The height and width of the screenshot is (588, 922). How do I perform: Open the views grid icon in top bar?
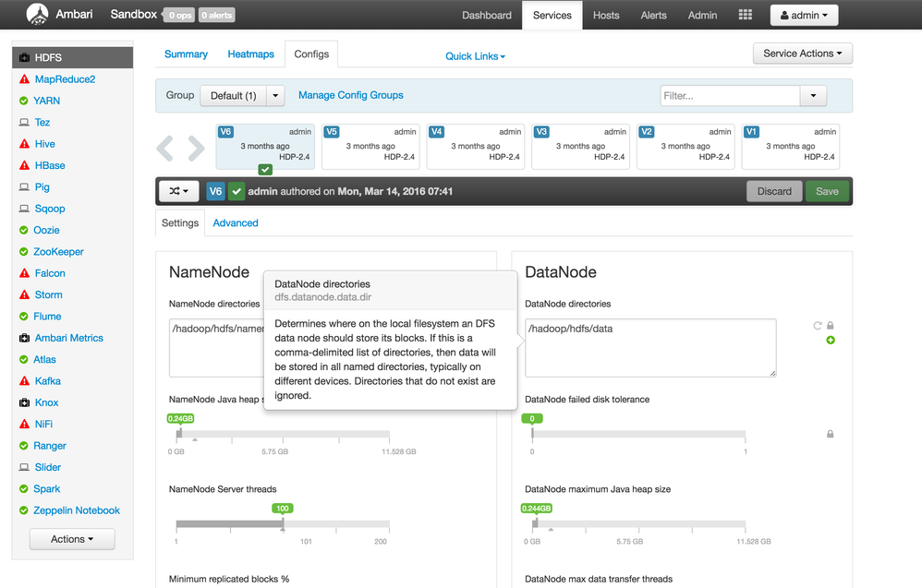[745, 15]
